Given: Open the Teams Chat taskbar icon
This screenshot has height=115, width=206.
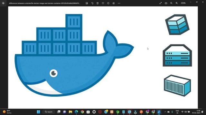Looking at the screenshot, I should [64, 112].
